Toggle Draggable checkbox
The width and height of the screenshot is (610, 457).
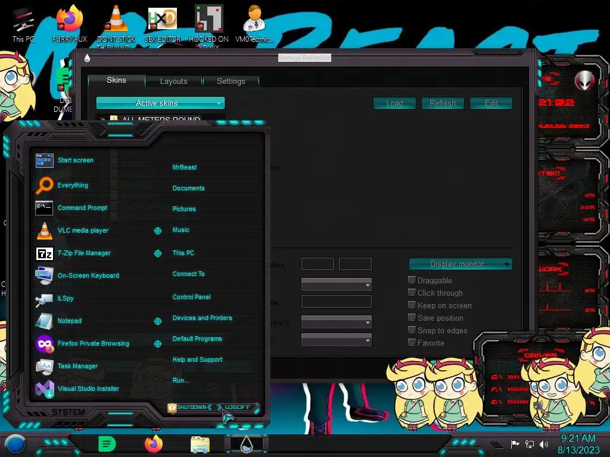(412, 280)
